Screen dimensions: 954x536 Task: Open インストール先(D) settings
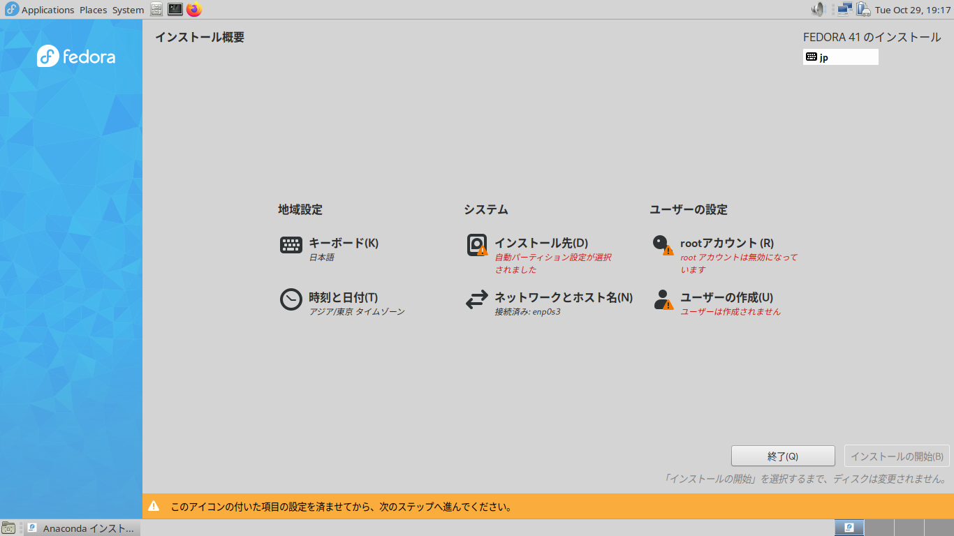coord(541,243)
